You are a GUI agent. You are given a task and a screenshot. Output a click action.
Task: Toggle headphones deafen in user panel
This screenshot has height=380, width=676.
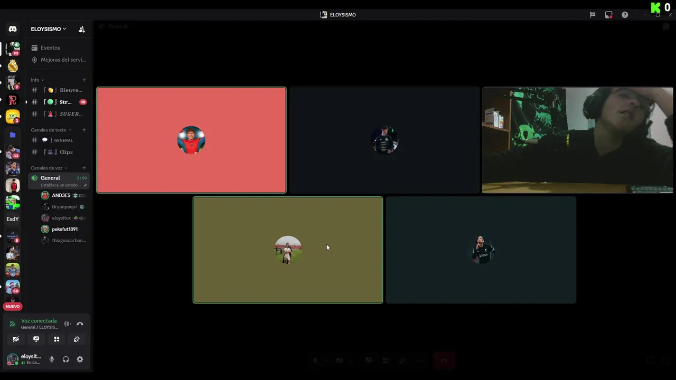pyautogui.click(x=65, y=359)
